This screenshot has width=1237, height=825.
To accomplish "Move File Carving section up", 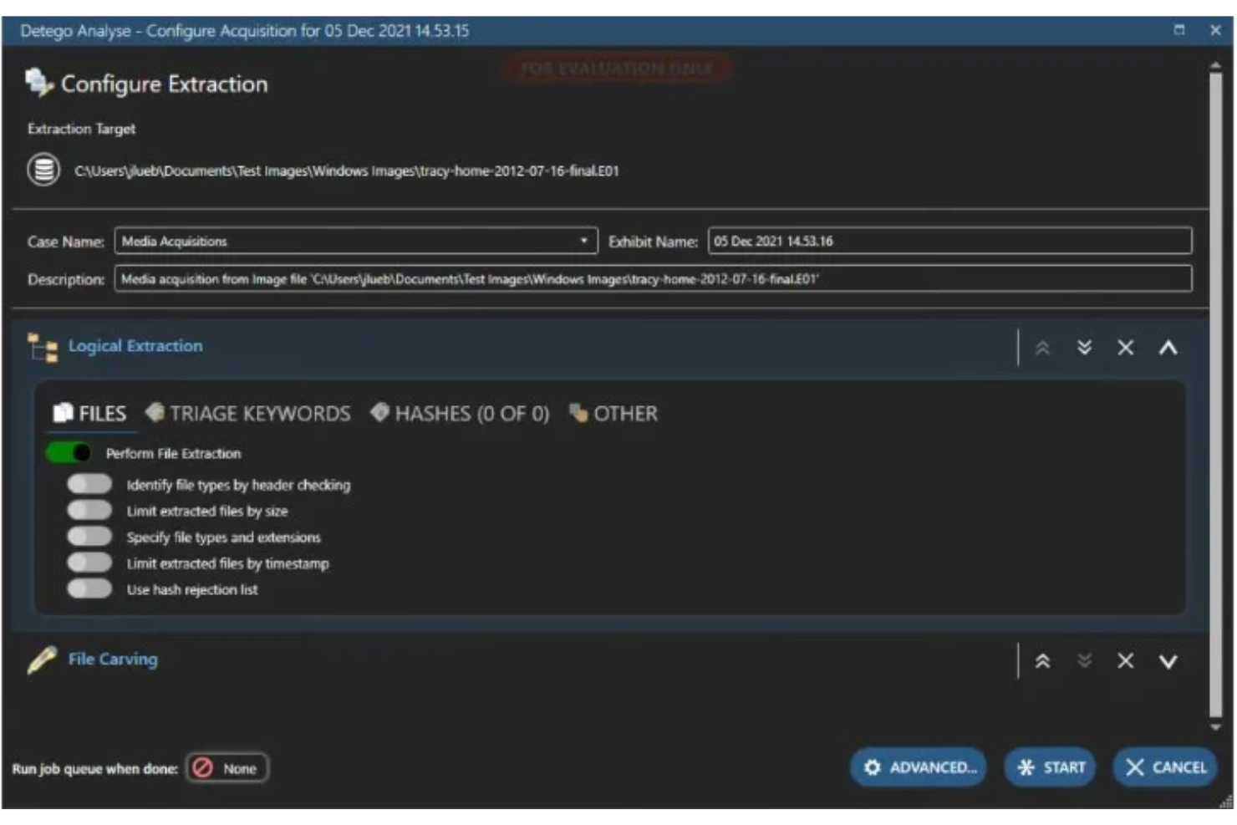I will 1042,661.
